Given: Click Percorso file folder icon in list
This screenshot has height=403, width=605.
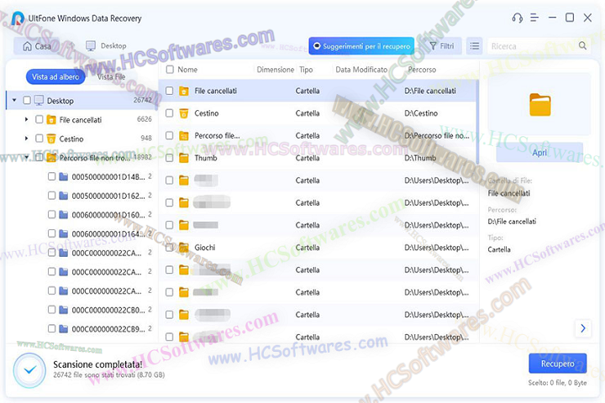Looking at the screenshot, I should [184, 136].
